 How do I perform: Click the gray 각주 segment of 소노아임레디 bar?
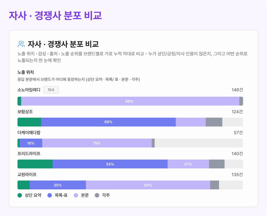241,101
